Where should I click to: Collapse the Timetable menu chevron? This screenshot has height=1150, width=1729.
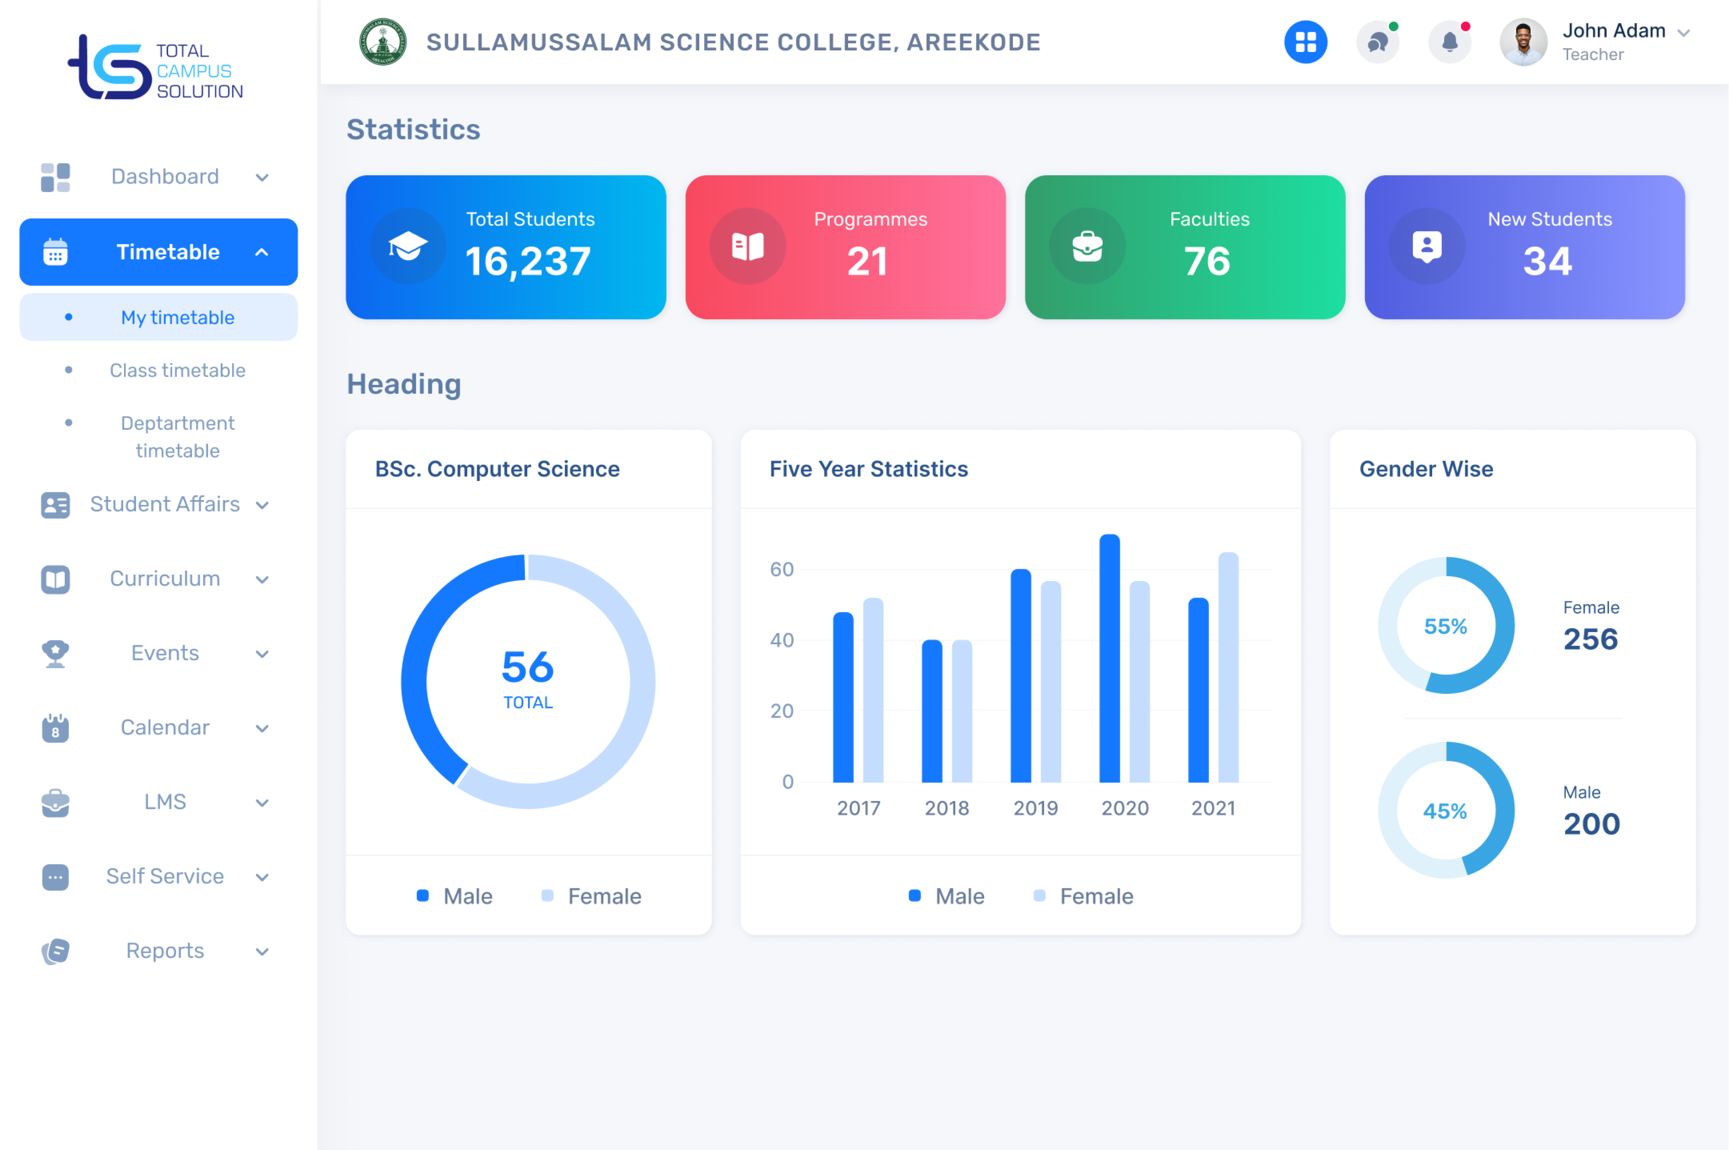(261, 252)
